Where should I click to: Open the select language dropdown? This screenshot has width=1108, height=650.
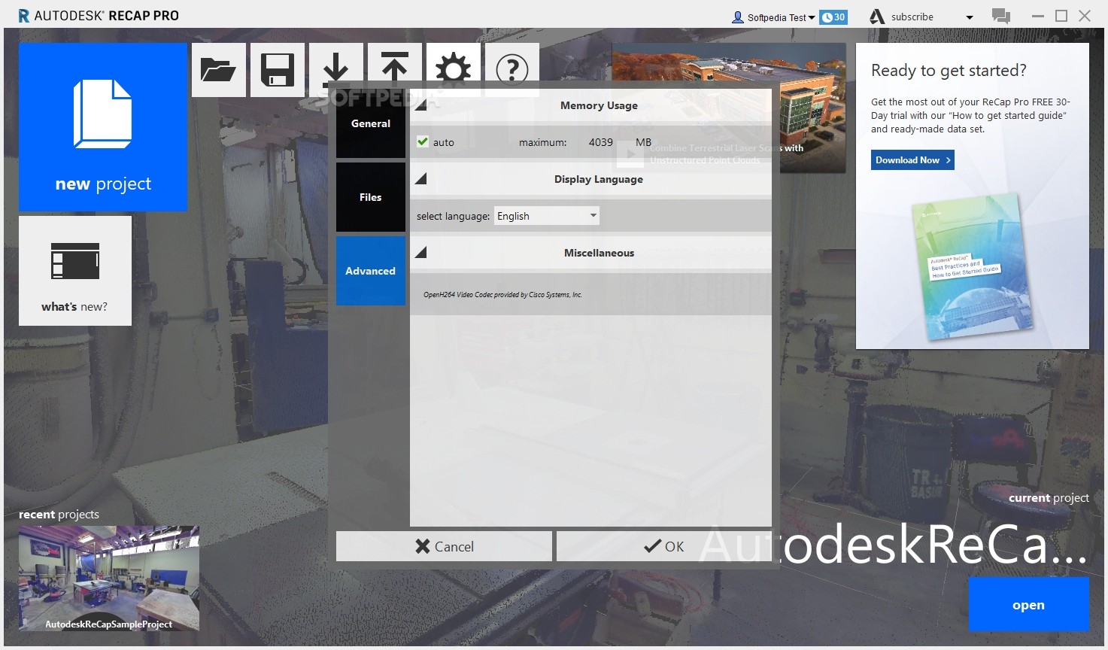point(547,216)
